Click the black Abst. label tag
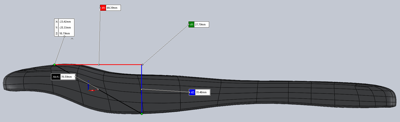Image resolution: width=400 pixels, height=122 pixels. tap(56, 77)
